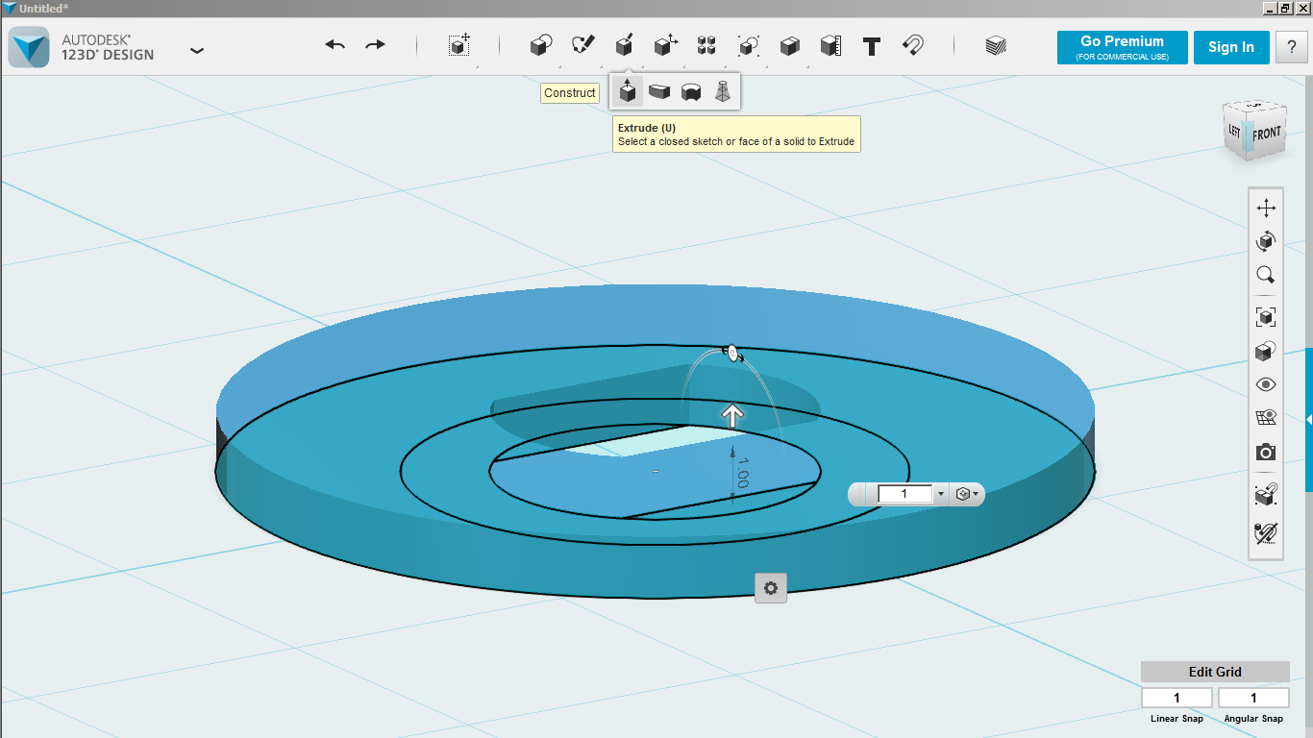This screenshot has height=738, width=1313.
Task: Choose Revolve from the Construct flyout
Action: (691, 92)
